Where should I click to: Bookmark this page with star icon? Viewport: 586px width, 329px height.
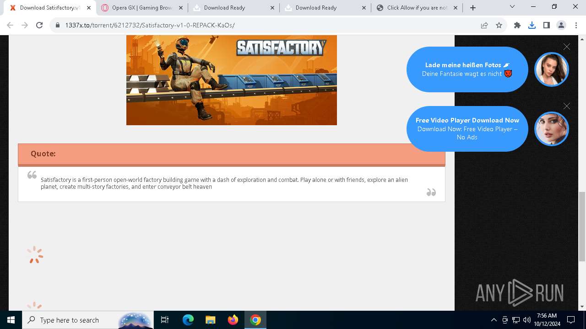point(499,25)
